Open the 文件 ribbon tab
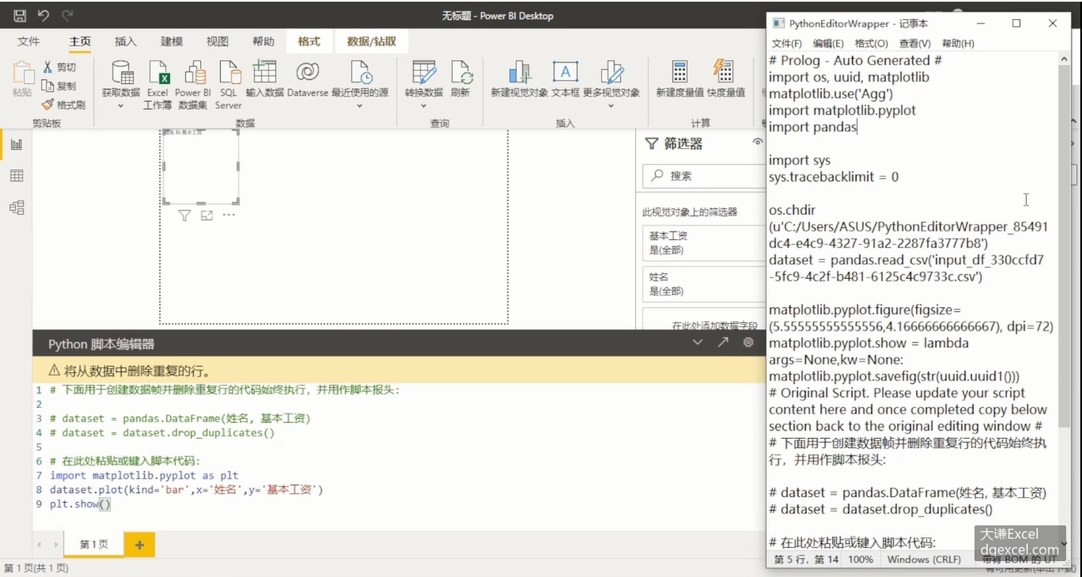Image resolution: width=1082 pixels, height=577 pixels. (x=29, y=42)
